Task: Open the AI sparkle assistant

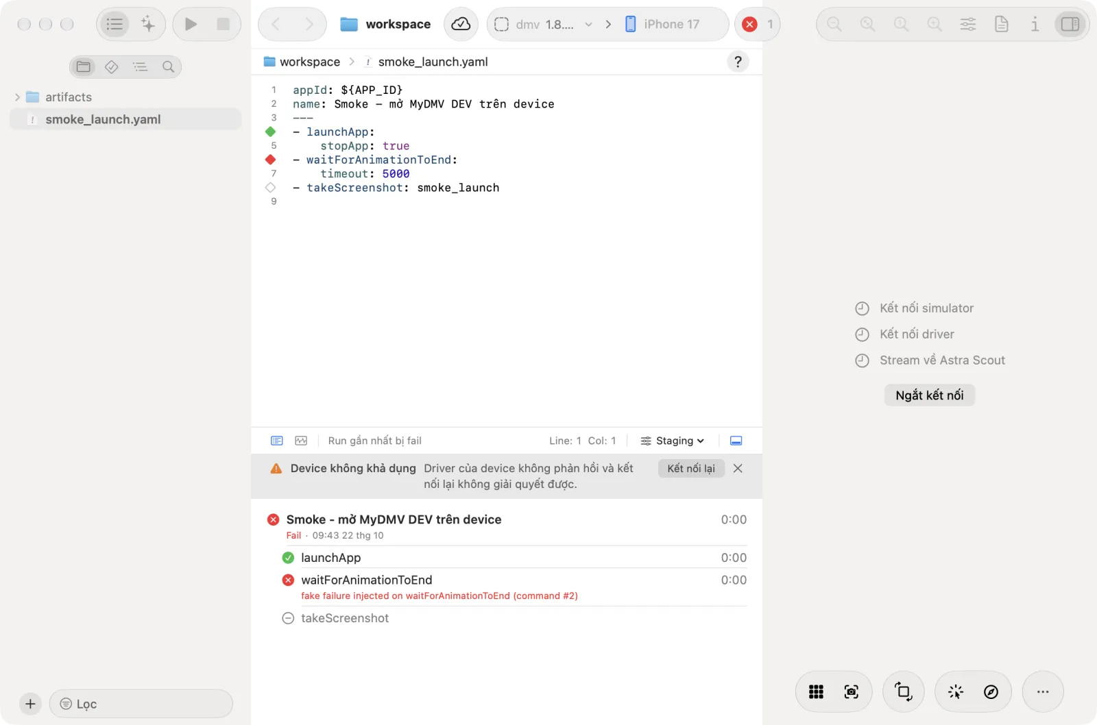Action: 148,24
